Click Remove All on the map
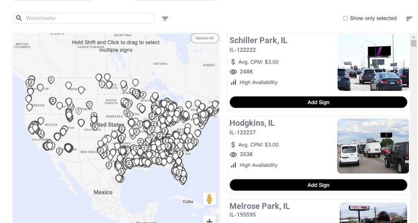This screenshot has width=418, height=223. [204, 38]
